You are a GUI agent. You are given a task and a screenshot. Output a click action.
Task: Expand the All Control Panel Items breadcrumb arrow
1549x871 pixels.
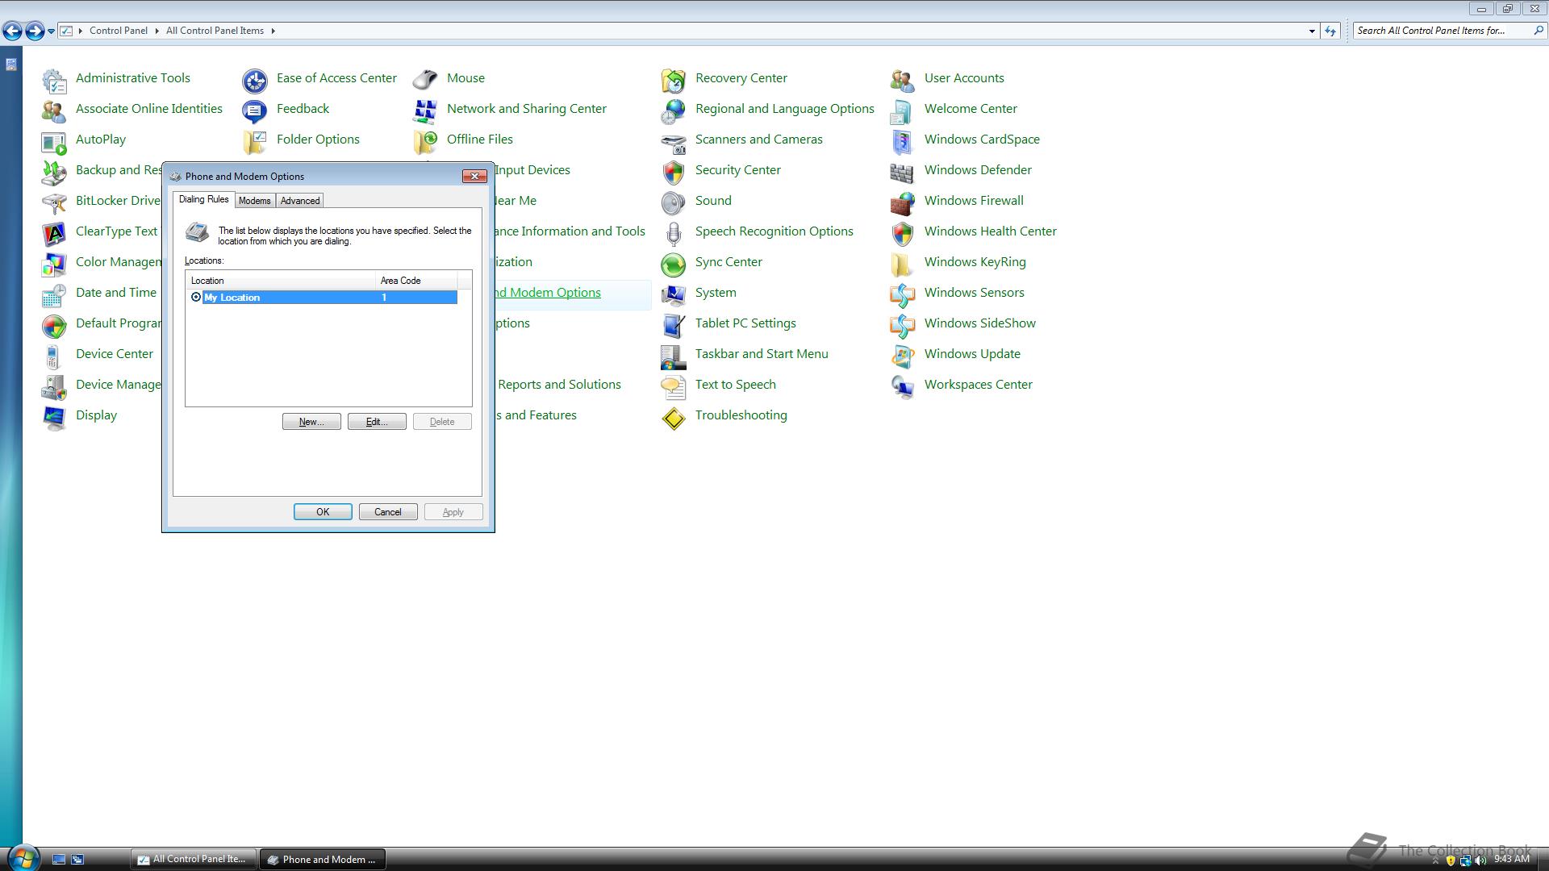273,31
